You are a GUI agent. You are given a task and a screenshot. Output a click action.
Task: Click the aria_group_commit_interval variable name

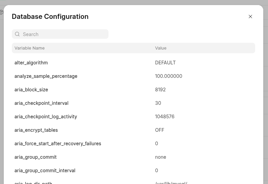click(45, 171)
